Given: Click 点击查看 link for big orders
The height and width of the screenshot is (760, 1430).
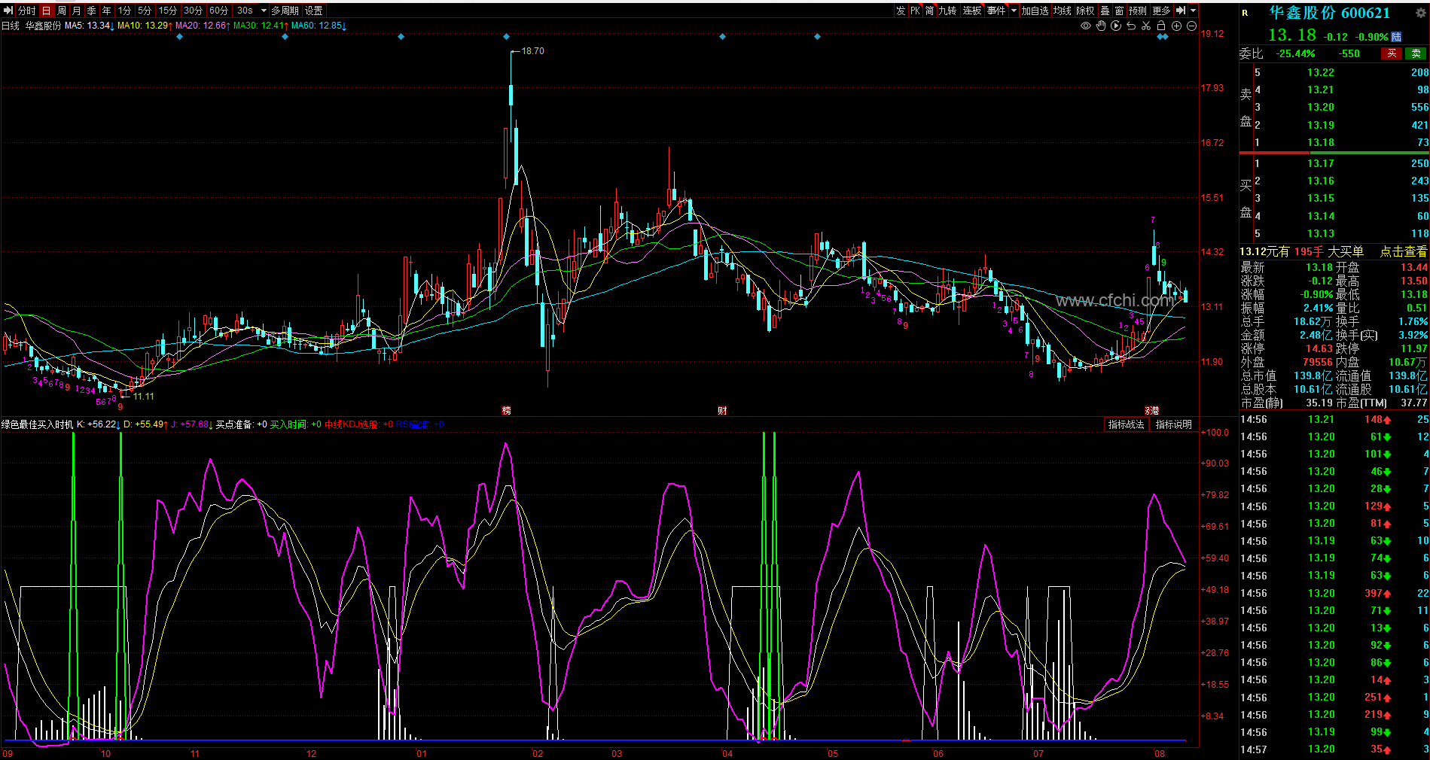Looking at the screenshot, I should (x=1403, y=252).
